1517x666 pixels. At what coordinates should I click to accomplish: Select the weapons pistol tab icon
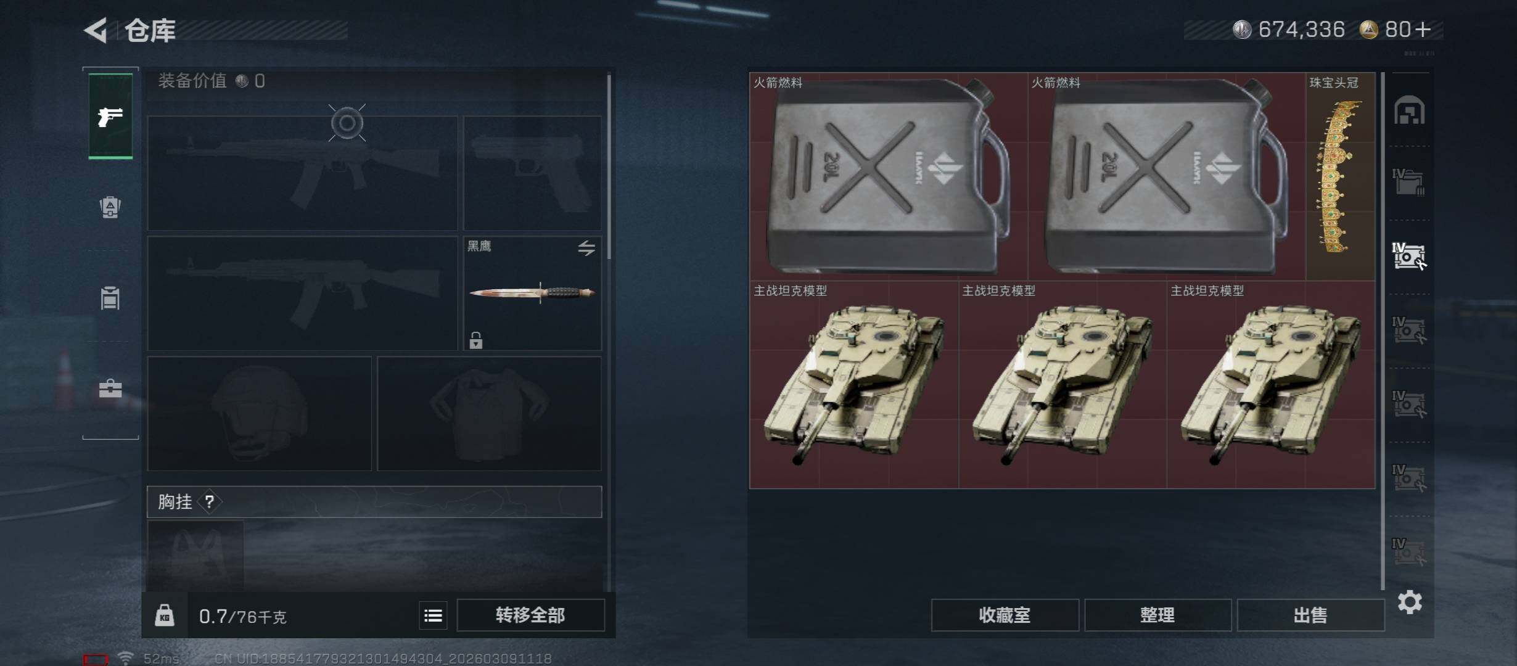(x=110, y=116)
